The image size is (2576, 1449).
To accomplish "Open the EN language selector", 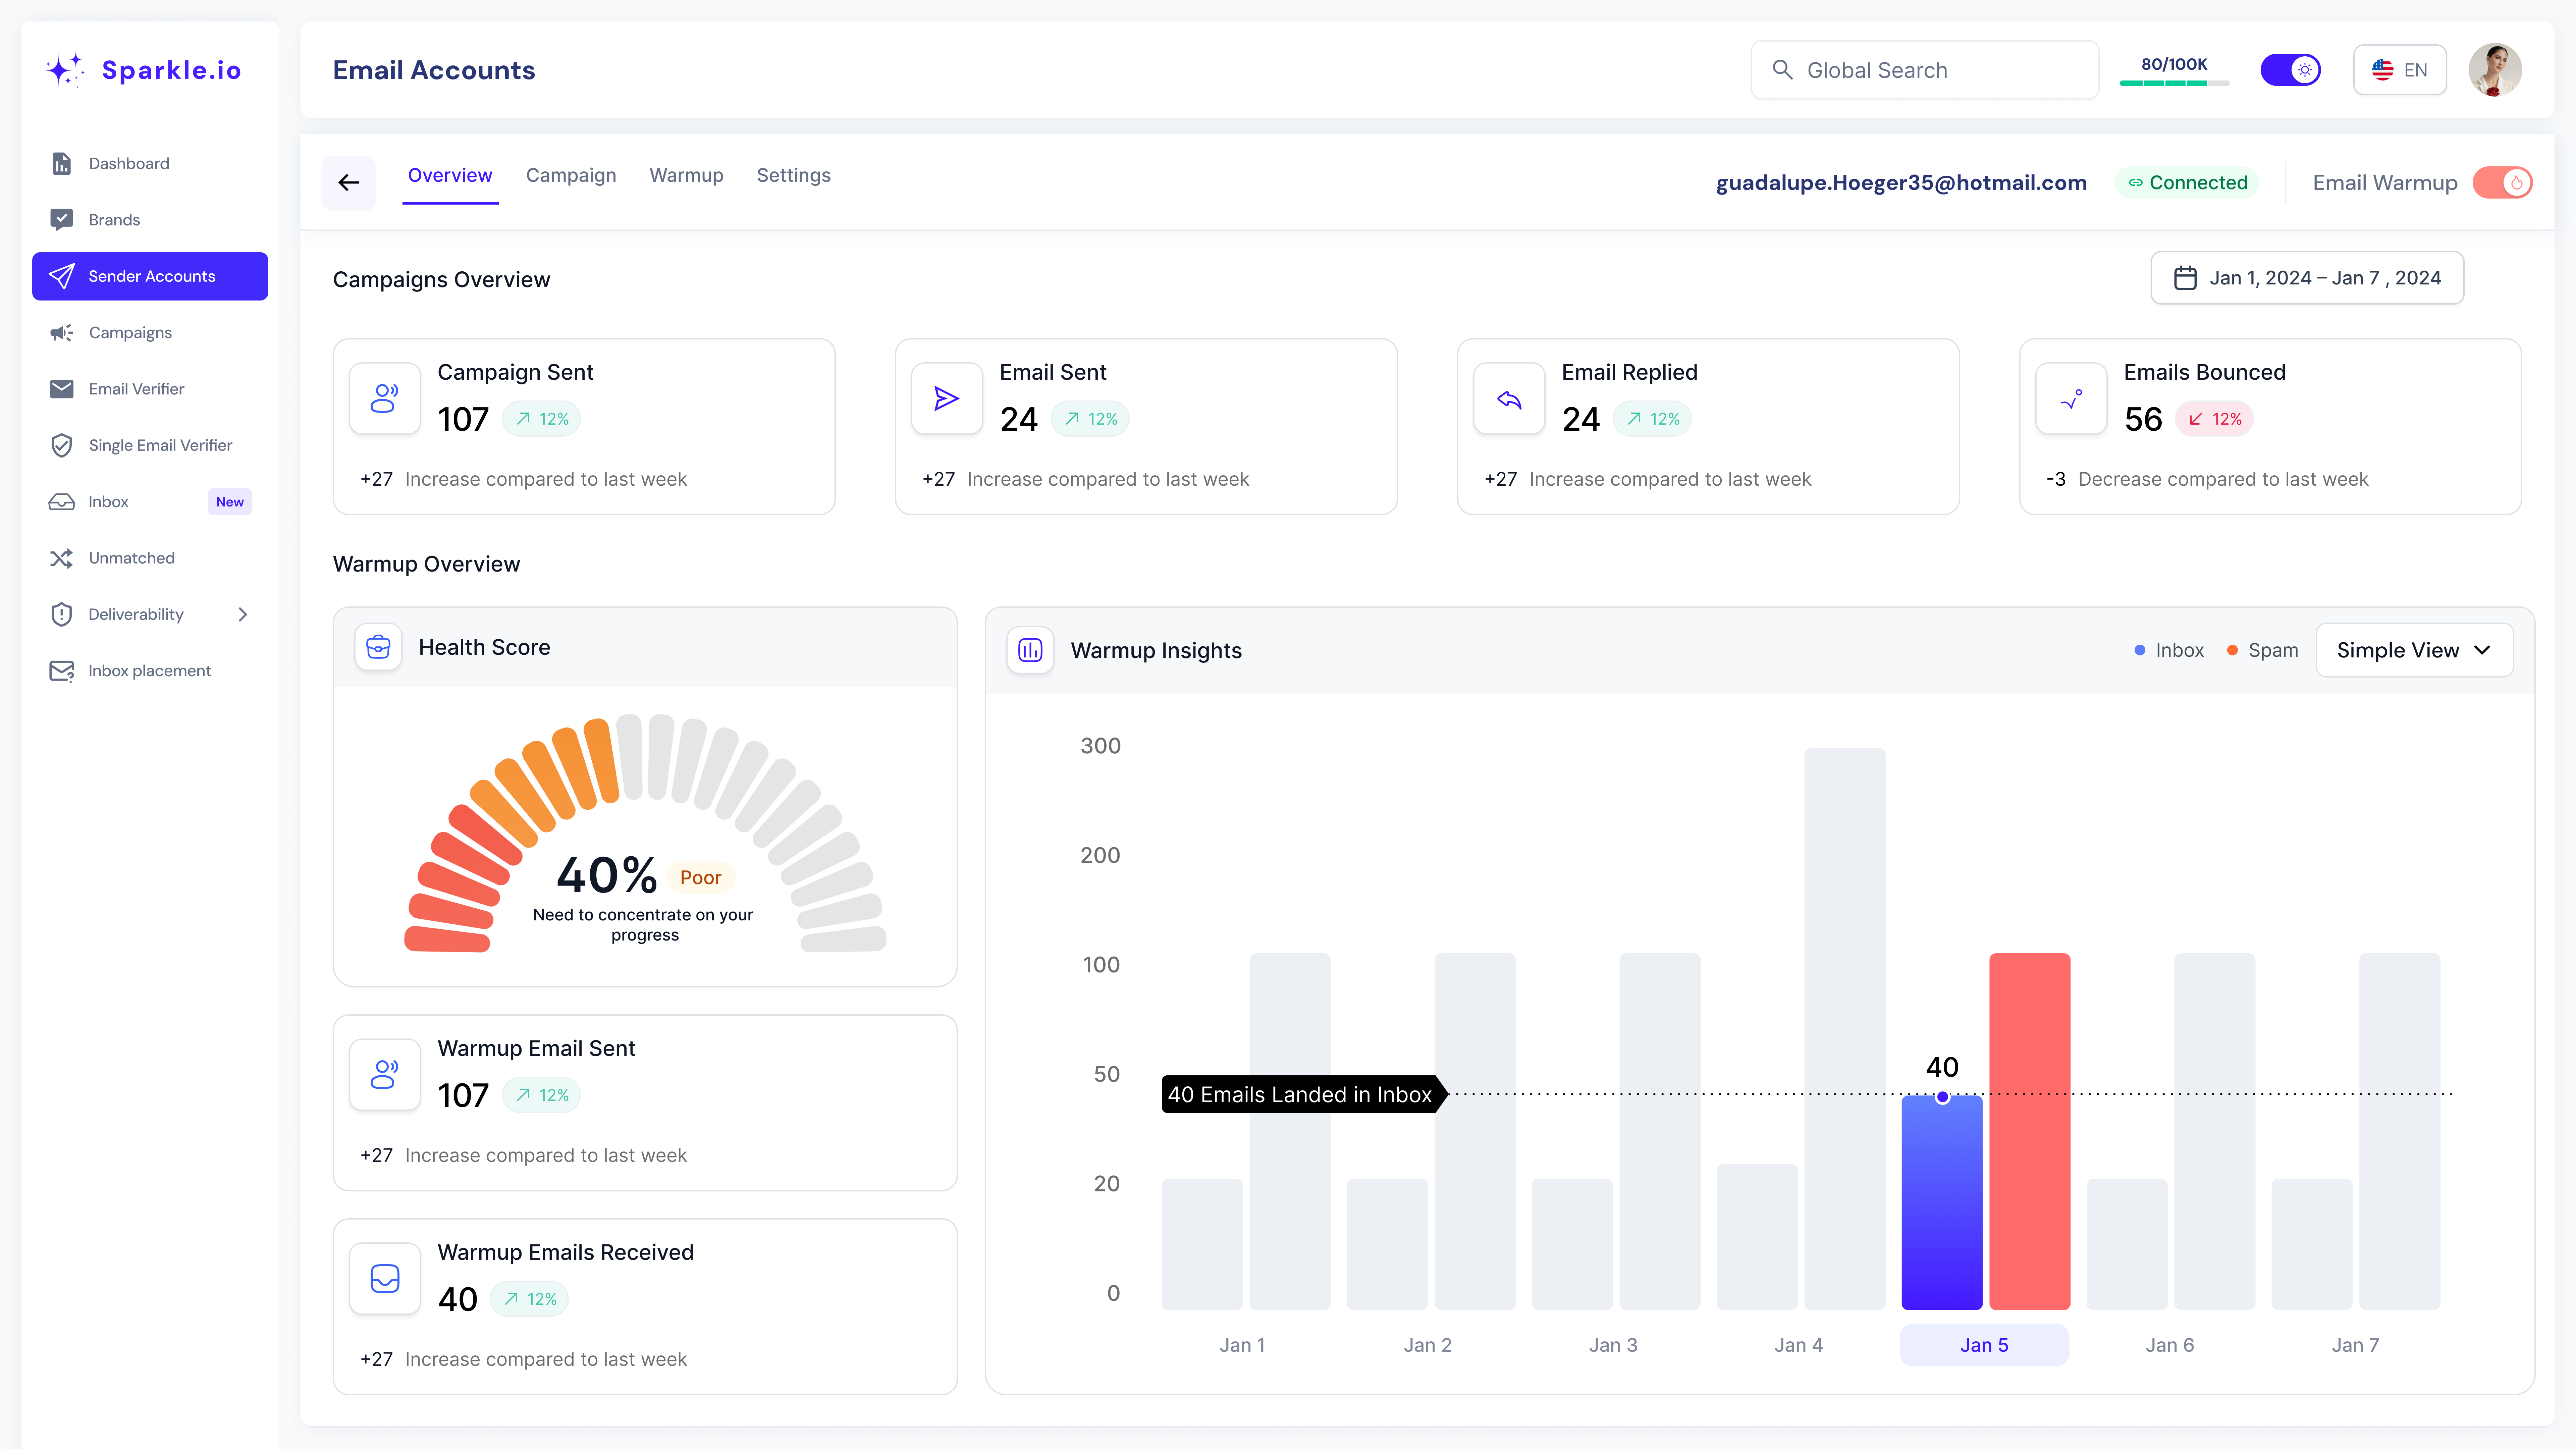I will (2399, 70).
